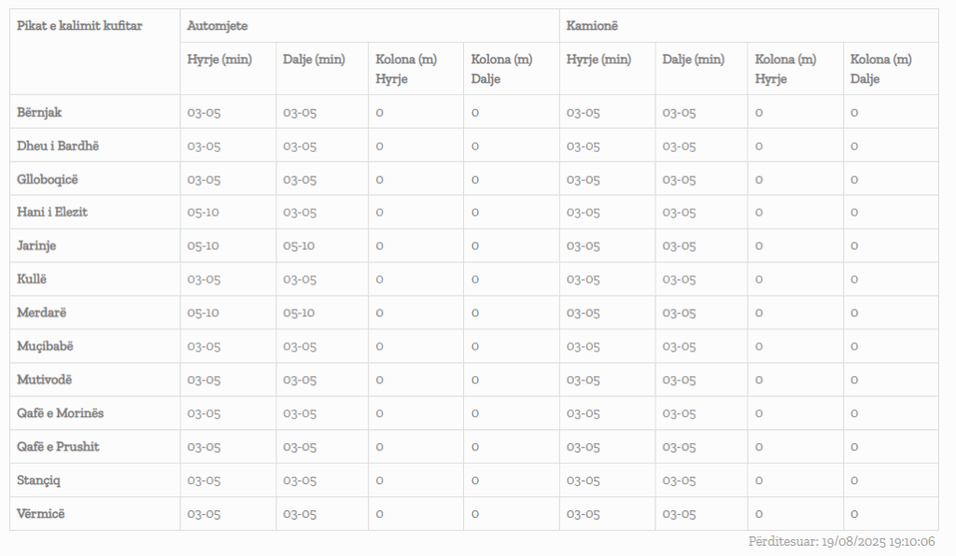This screenshot has width=956, height=556.
Task: Click the Kamionë group header
Action: [x=592, y=25]
